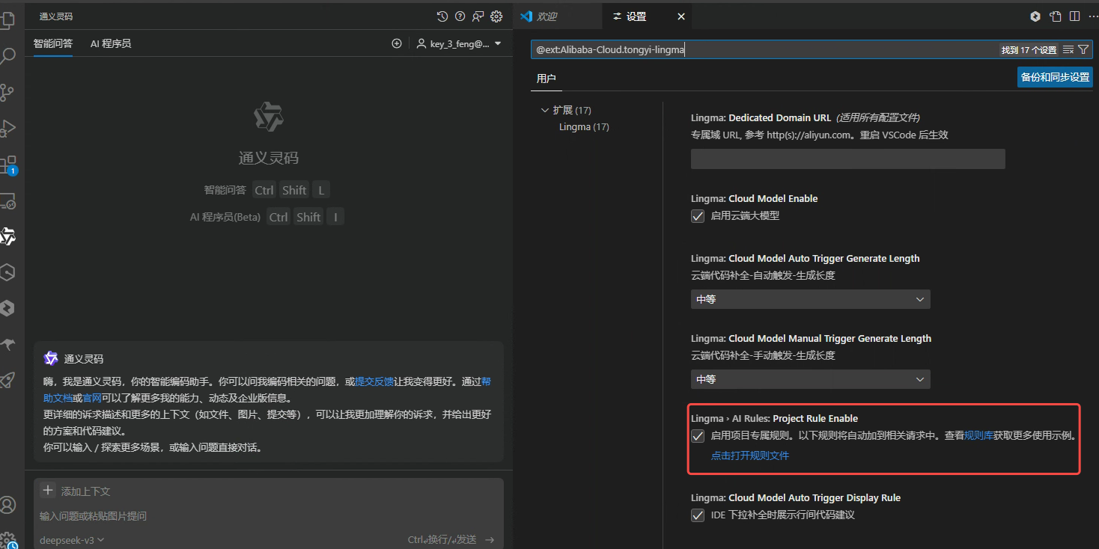
Task: Close the 设置 editor tab
Action: coord(681,16)
